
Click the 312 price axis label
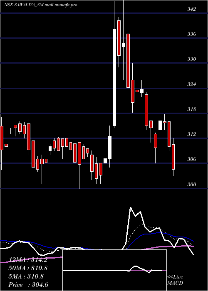(x=191, y=134)
